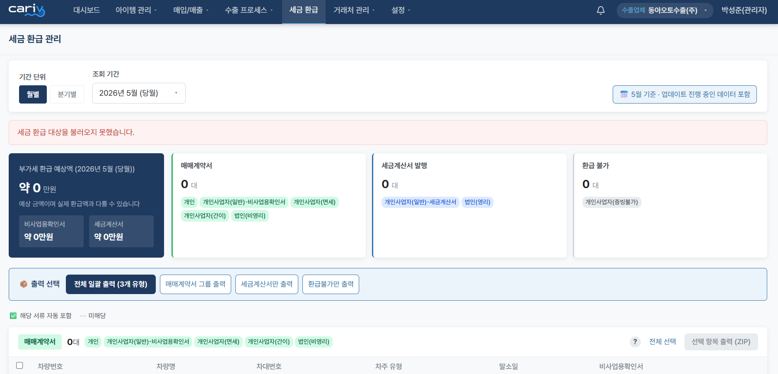Click the 5월 기준 update notice button
The width and height of the screenshot is (778, 374).
coord(685,94)
